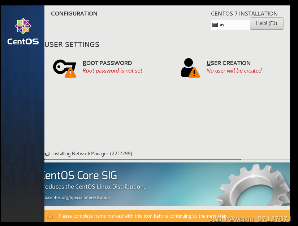This screenshot has height=226, width=298.
Task: Click the CentOS Core SIG banner
Action: tap(167, 184)
